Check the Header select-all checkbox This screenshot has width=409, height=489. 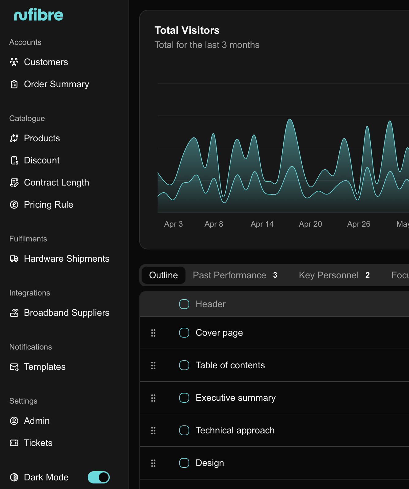click(184, 304)
